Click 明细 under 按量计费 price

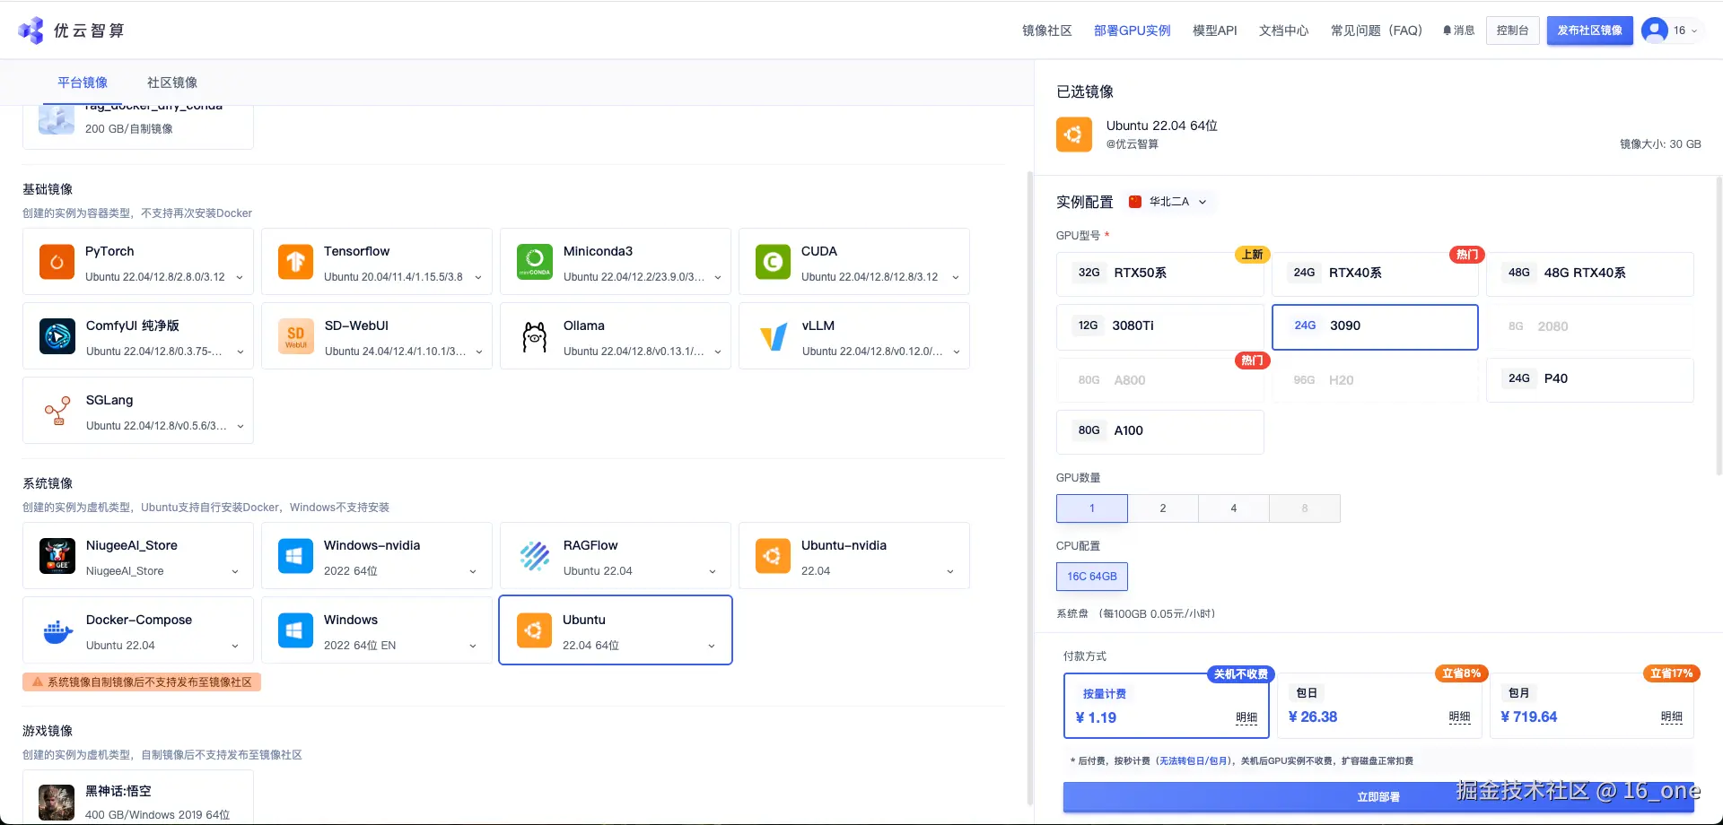pos(1246,717)
